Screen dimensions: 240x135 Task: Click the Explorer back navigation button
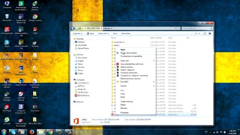pyautogui.click(x=73, y=28)
